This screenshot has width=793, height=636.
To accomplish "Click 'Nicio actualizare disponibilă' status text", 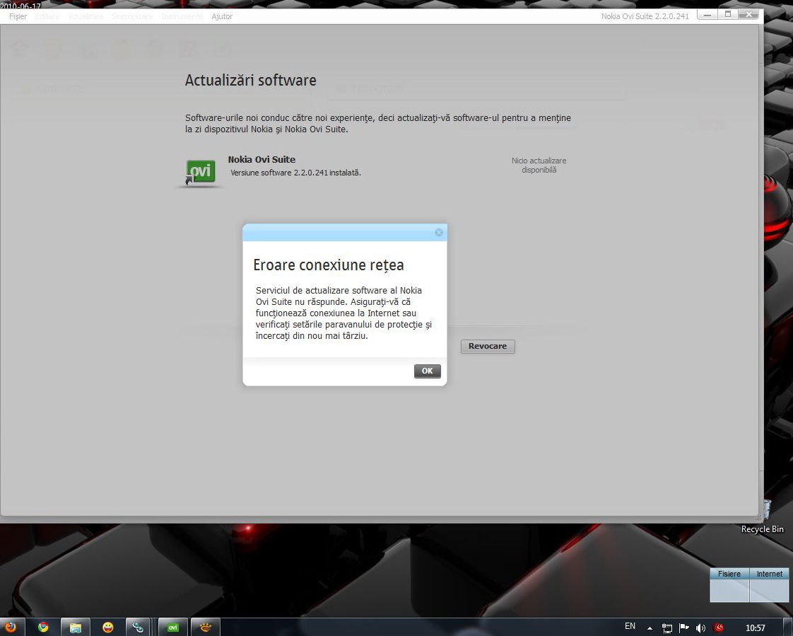I will 539,165.
